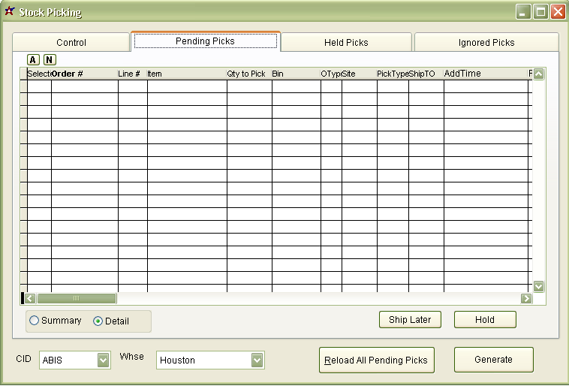Click the 'A' select-all icon
The width and height of the screenshot is (569, 386).
tap(33, 59)
